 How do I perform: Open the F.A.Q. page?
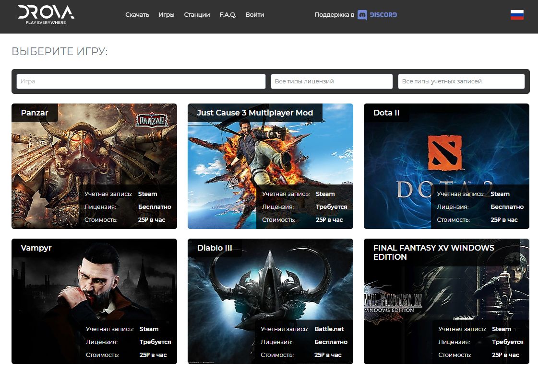coord(228,15)
